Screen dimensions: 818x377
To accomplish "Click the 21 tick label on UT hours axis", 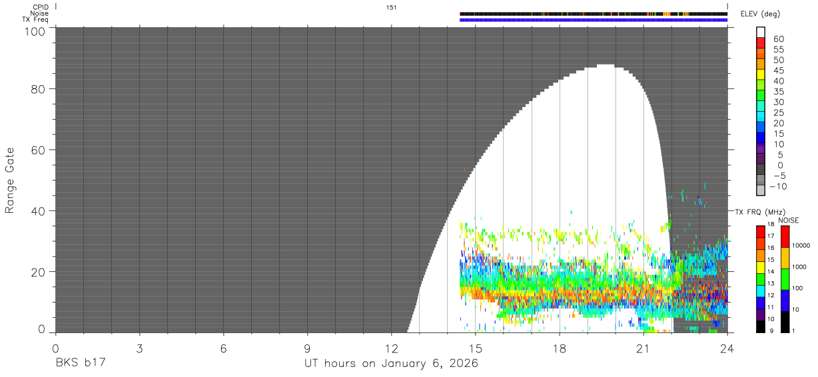I will click(643, 348).
